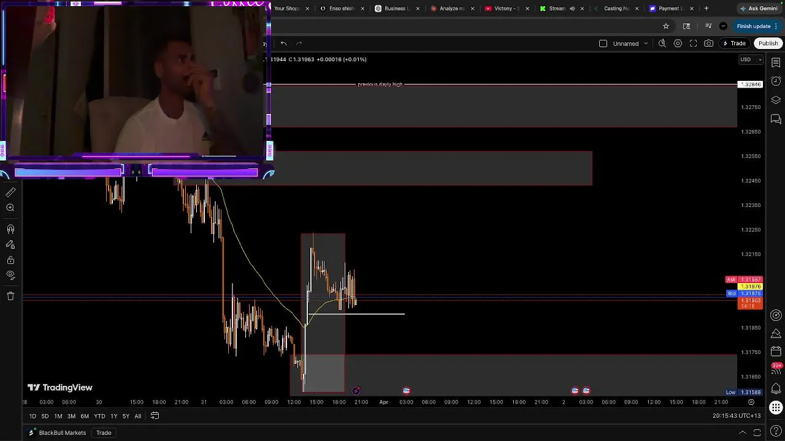785x441 pixels.
Task: Open a new browser tab with plus
Action: tap(706, 9)
